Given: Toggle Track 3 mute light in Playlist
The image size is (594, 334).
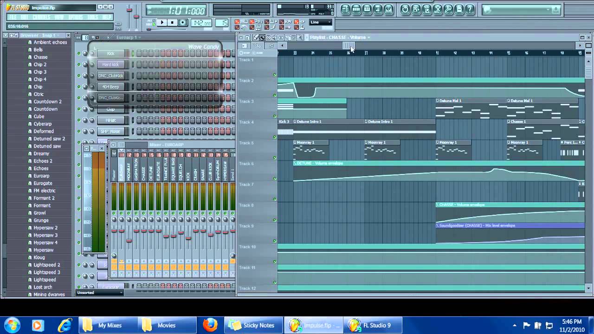Looking at the screenshot, I should coord(275,116).
